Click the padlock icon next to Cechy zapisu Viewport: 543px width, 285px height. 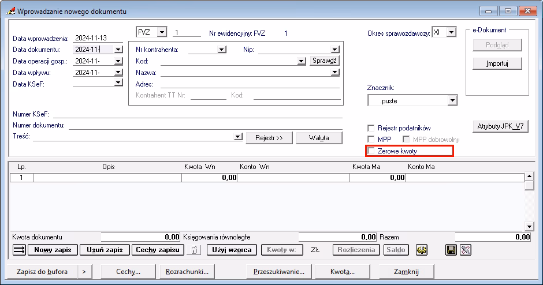195,250
